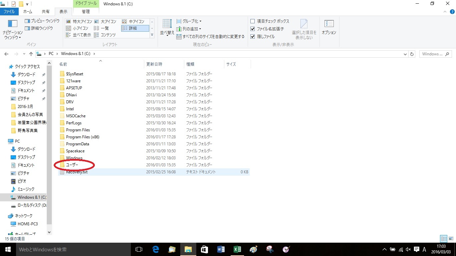Open the Paint taskbar icon
456x256 pixels.
pyautogui.click(x=254, y=249)
